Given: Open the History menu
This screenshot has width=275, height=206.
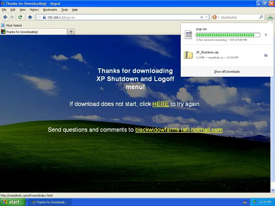Looking at the screenshot, I should (34, 10).
